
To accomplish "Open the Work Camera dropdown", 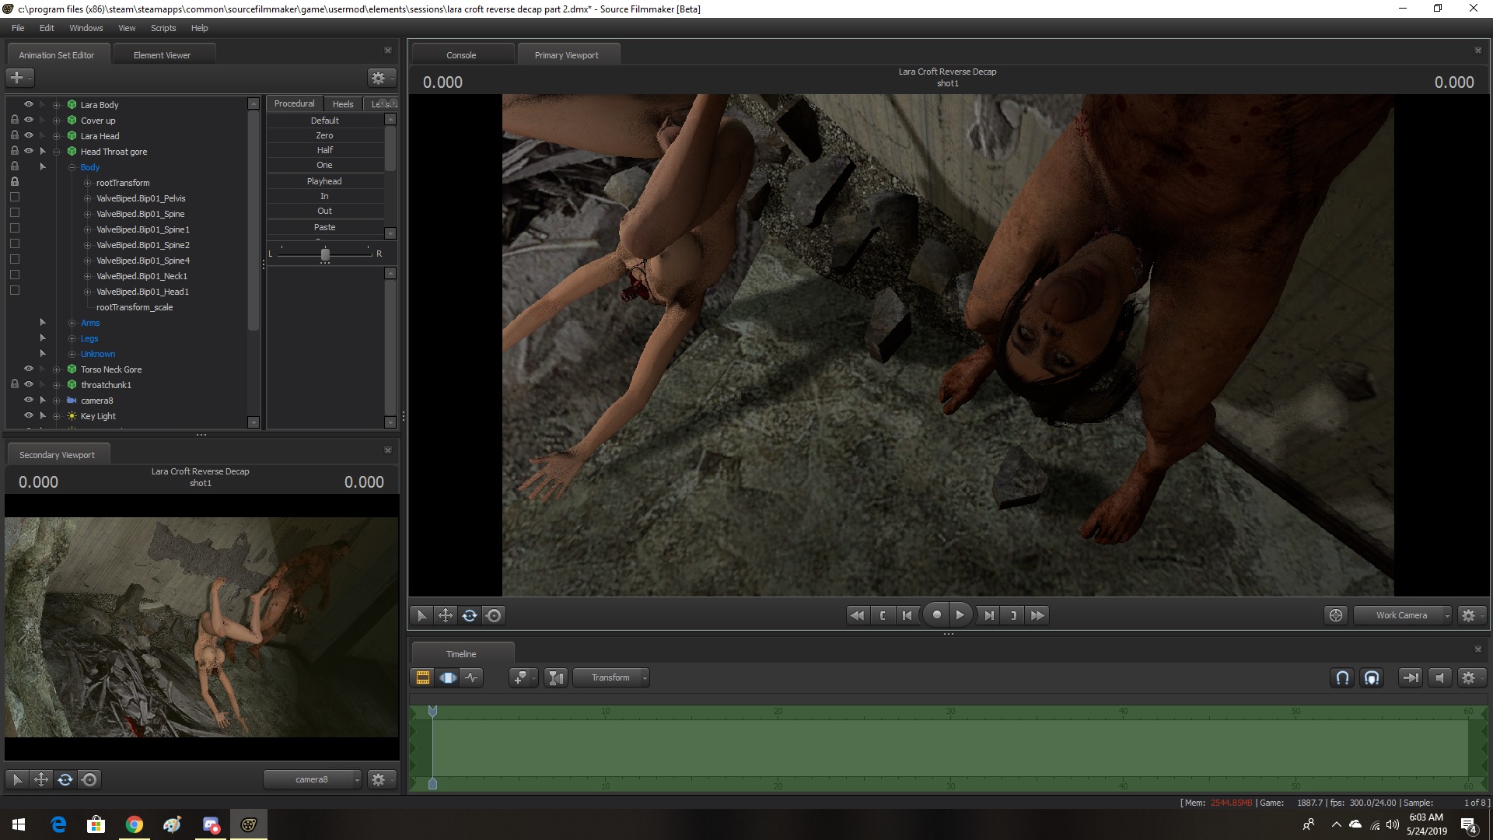I will tap(1403, 615).
